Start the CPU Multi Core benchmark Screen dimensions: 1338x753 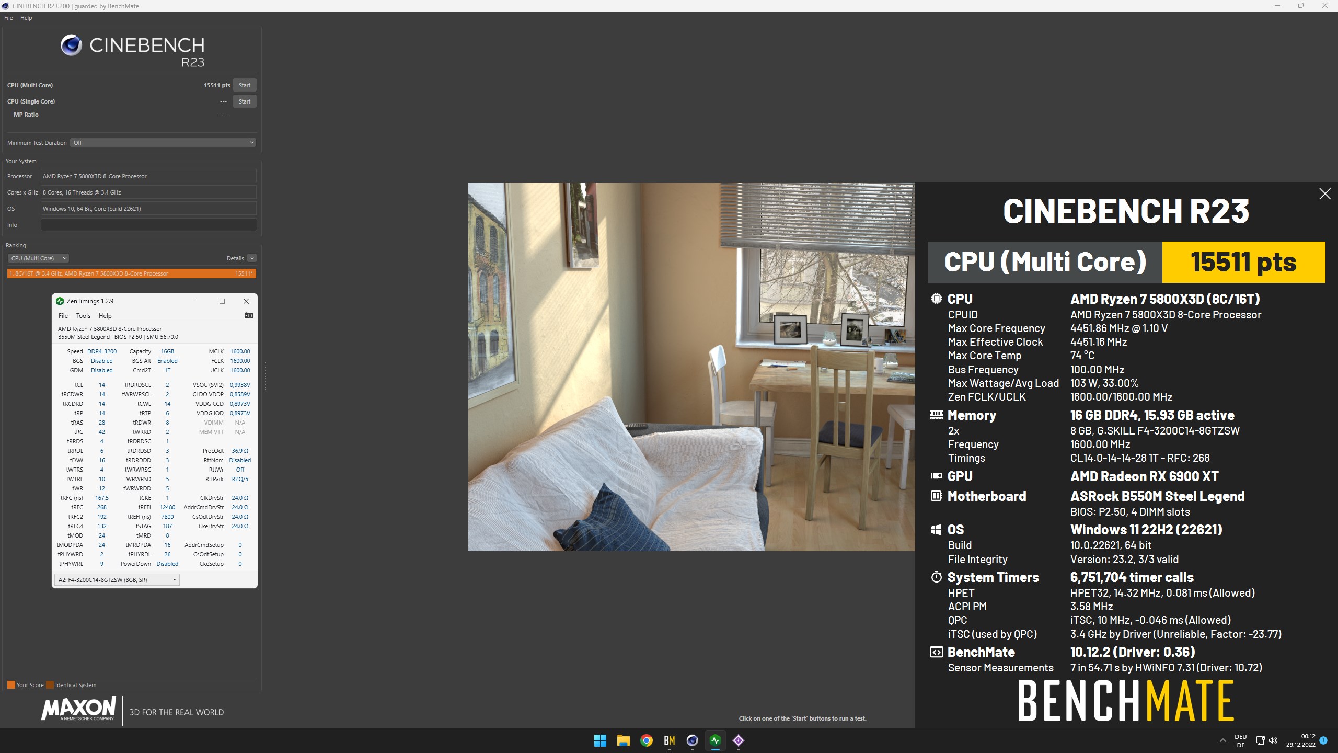(x=245, y=85)
